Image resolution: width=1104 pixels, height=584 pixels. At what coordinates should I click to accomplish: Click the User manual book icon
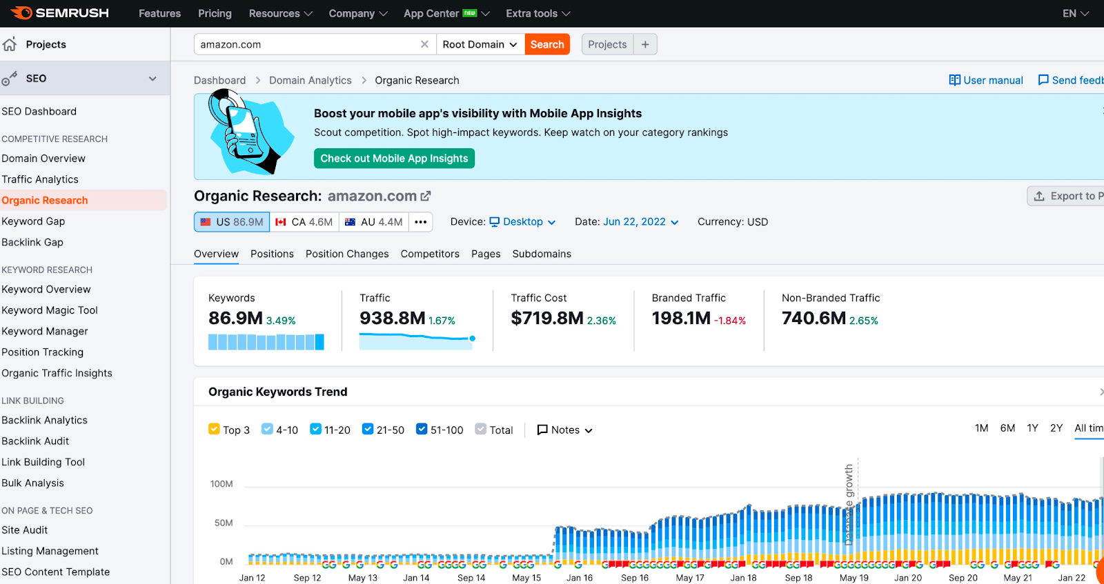[955, 80]
